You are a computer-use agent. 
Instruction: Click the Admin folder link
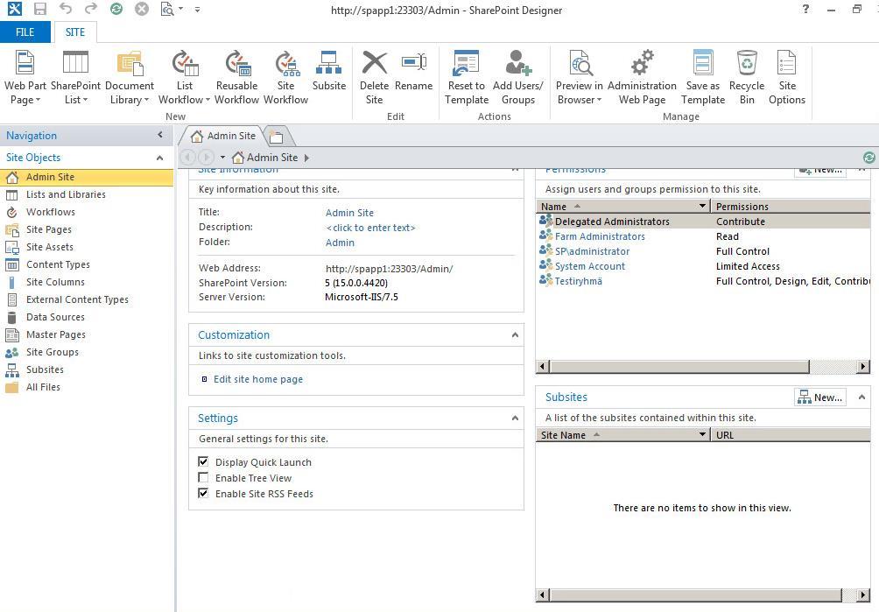pos(340,243)
